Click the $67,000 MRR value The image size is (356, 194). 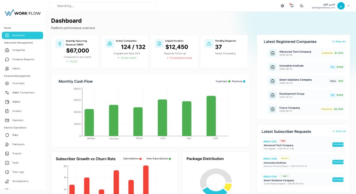pyautogui.click(x=78, y=51)
